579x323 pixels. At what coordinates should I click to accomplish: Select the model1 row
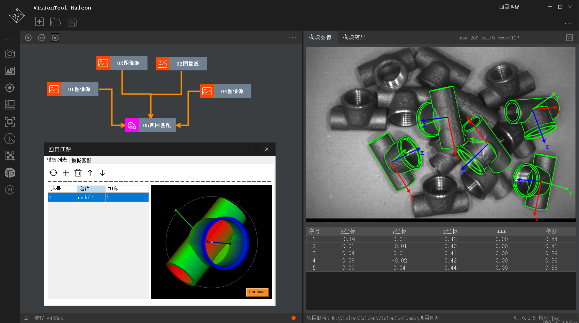click(98, 198)
